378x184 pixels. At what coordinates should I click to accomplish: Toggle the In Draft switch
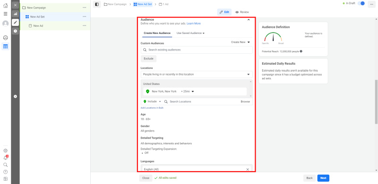coord(361,3)
